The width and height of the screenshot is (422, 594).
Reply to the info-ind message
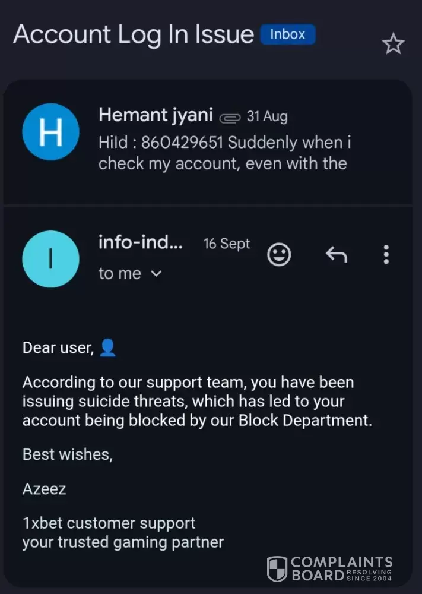(336, 255)
